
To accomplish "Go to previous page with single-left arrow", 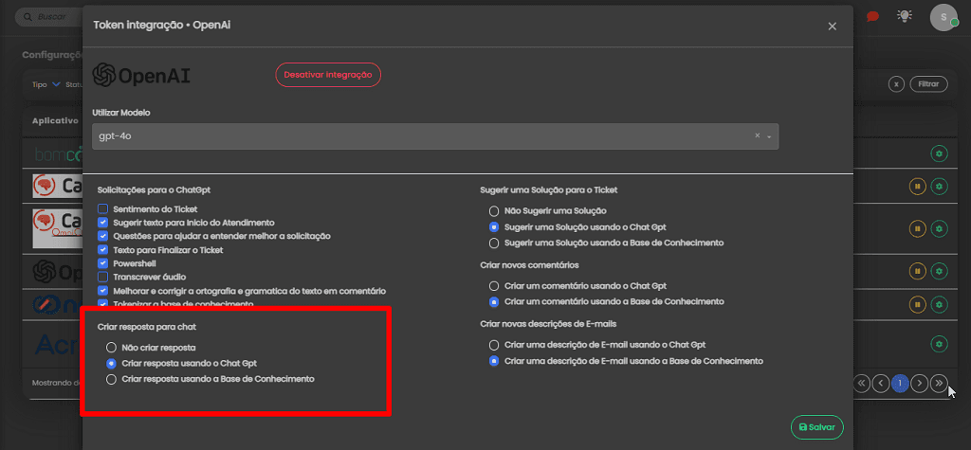I will 881,384.
